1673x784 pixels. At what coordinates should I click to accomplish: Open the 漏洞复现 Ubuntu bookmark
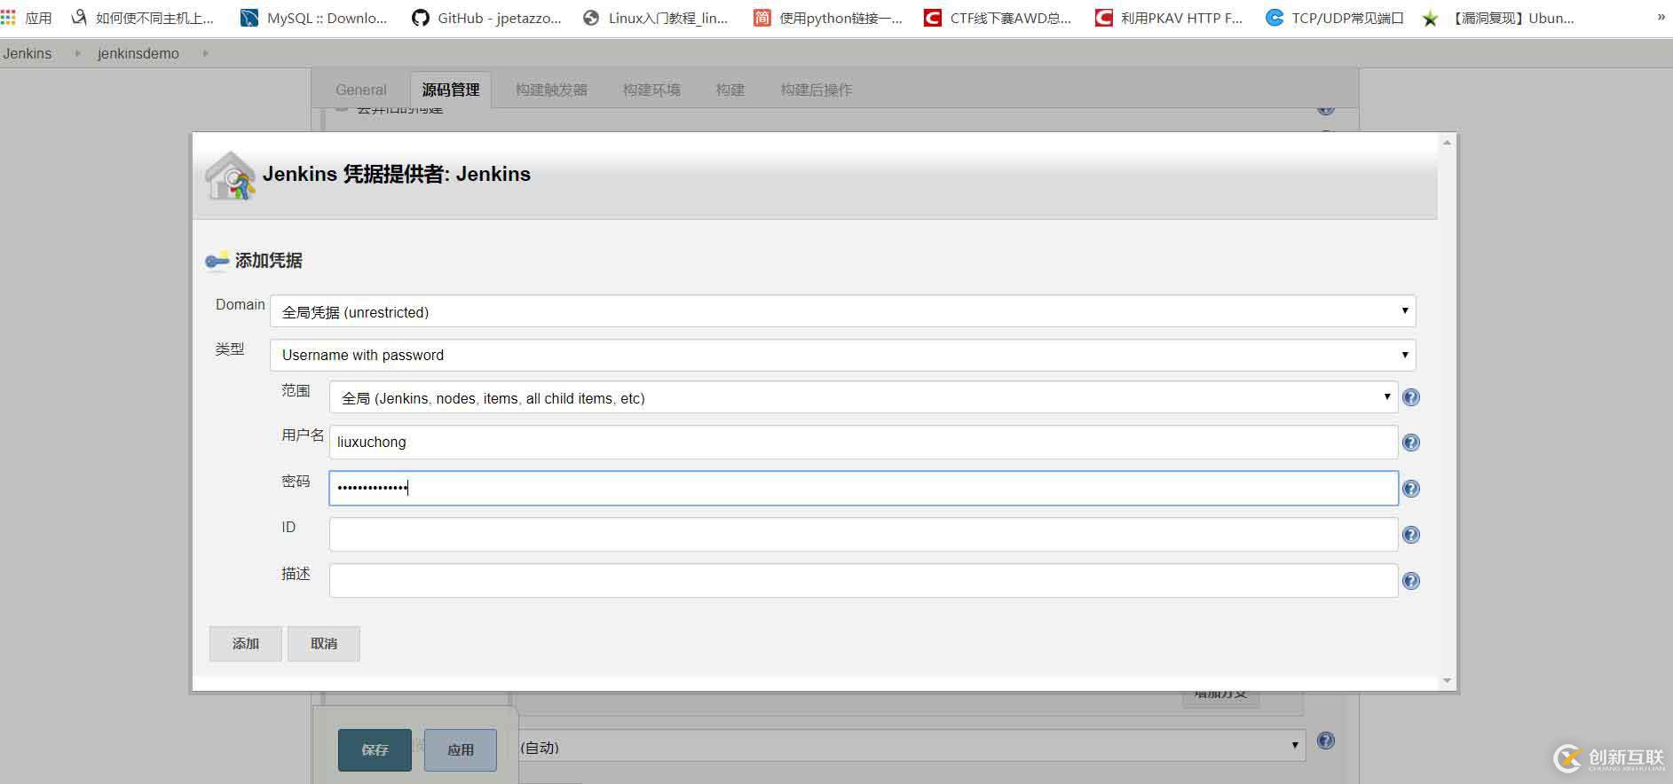1498,18
